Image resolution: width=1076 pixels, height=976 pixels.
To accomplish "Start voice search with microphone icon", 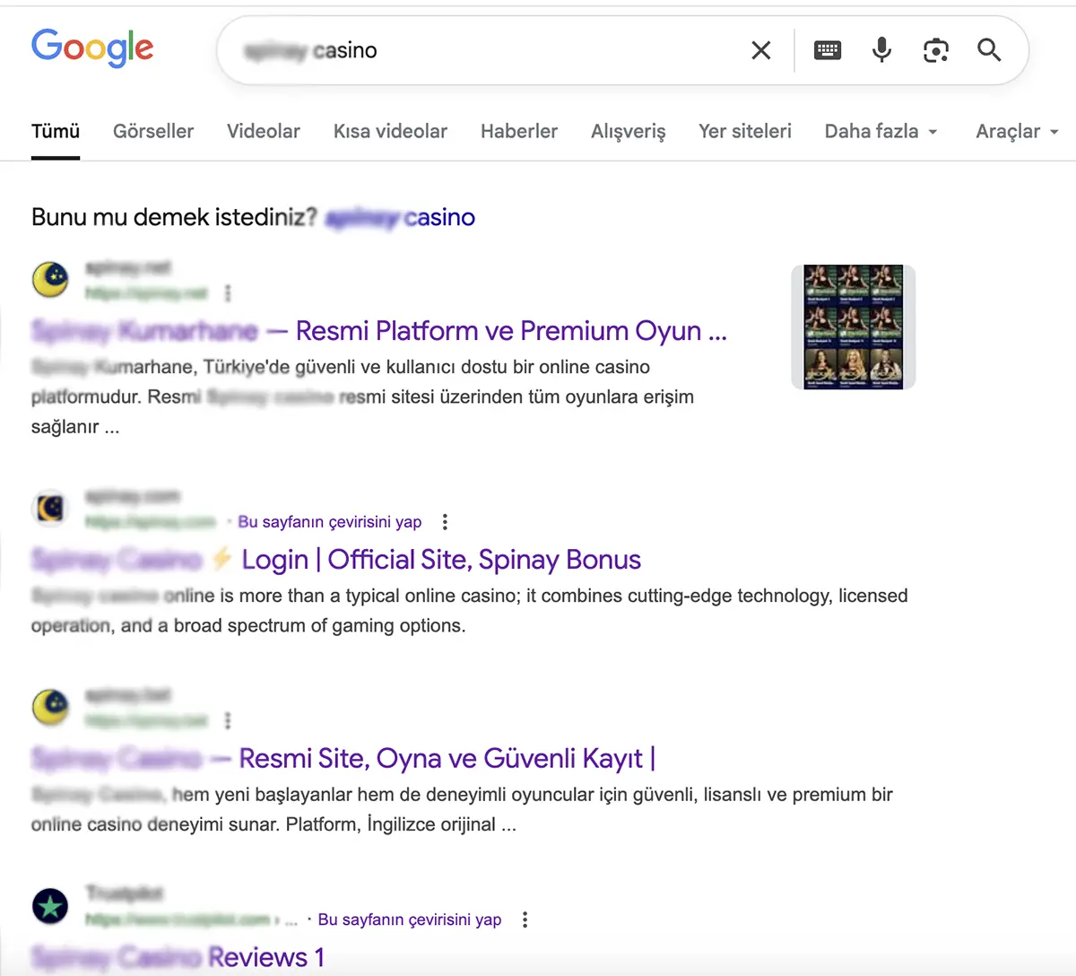I will point(881,50).
